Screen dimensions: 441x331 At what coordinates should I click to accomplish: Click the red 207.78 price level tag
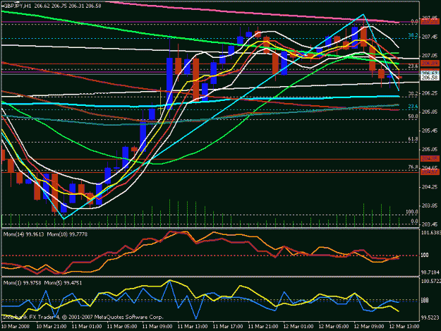tap(430, 22)
